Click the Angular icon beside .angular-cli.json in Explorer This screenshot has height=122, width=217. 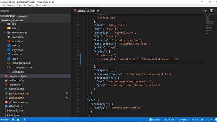tap(6, 76)
